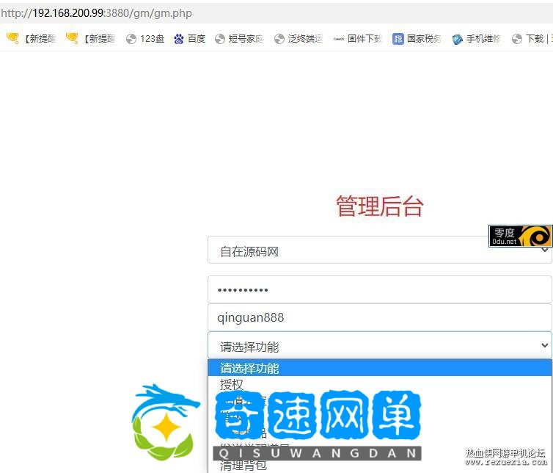Select the 授权 option from the list
The width and height of the screenshot is (553, 473).
232,384
